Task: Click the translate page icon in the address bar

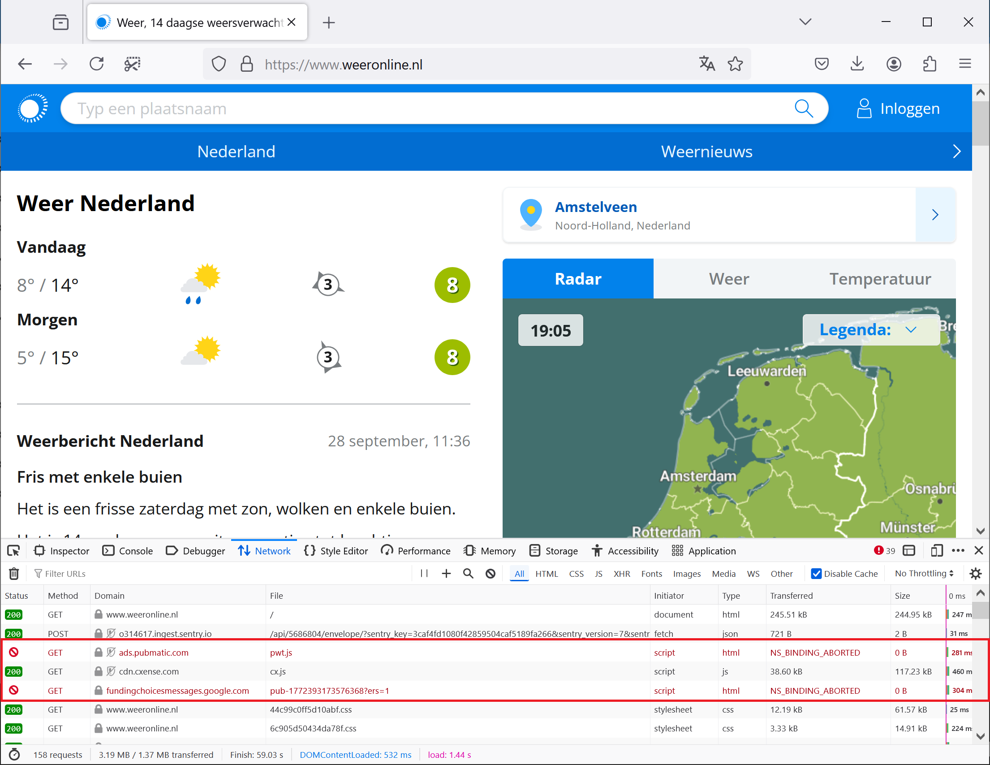Action: click(x=707, y=64)
